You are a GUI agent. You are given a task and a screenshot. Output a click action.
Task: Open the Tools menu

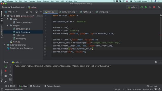coord(57,1)
